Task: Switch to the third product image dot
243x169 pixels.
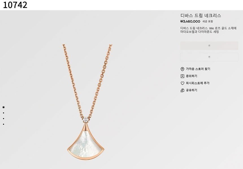Action: (x=4, y=119)
